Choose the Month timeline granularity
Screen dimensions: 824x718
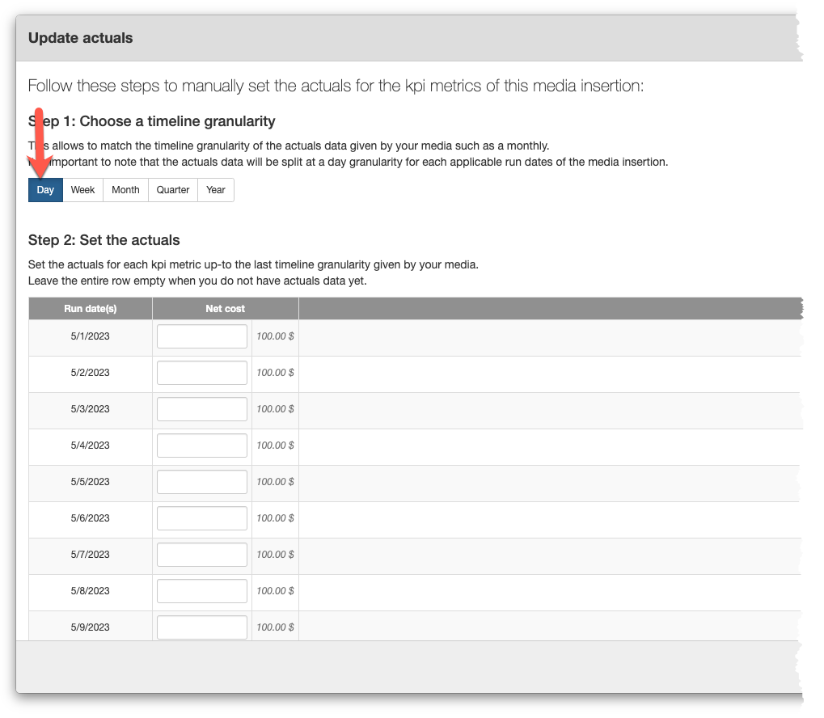125,189
